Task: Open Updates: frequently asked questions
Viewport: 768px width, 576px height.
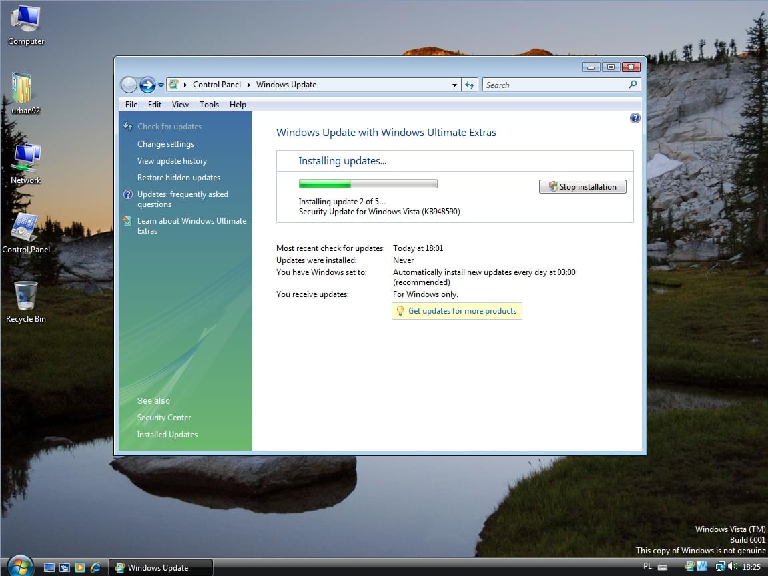Action: click(183, 200)
